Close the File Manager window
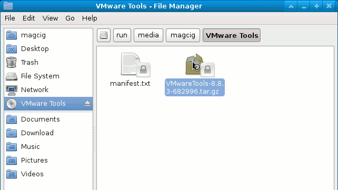This screenshot has height=190, width=338. pos(329,6)
